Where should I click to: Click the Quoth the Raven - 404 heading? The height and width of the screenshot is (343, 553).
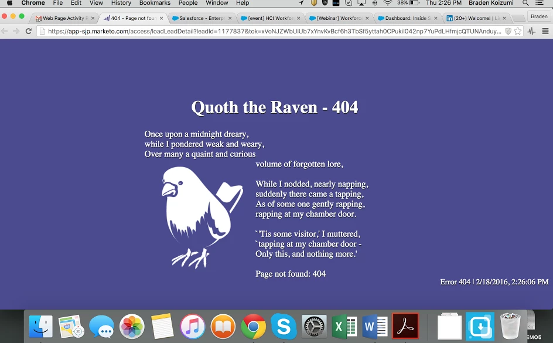pos(274,107)
